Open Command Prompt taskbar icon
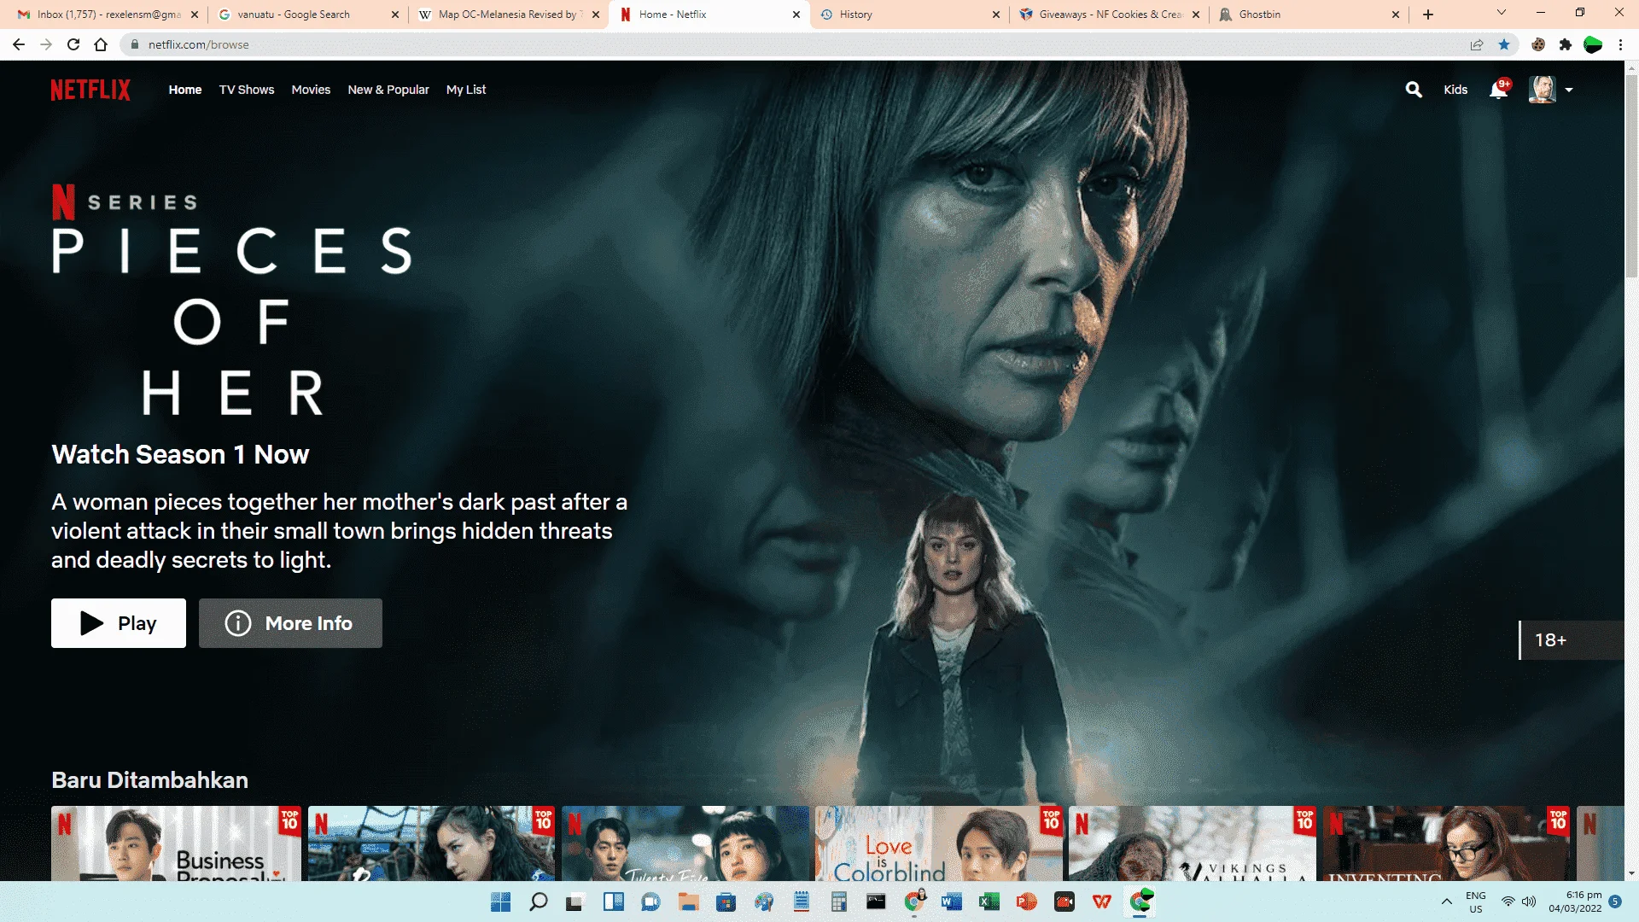The image size is (1639, 922). [876, 902]
